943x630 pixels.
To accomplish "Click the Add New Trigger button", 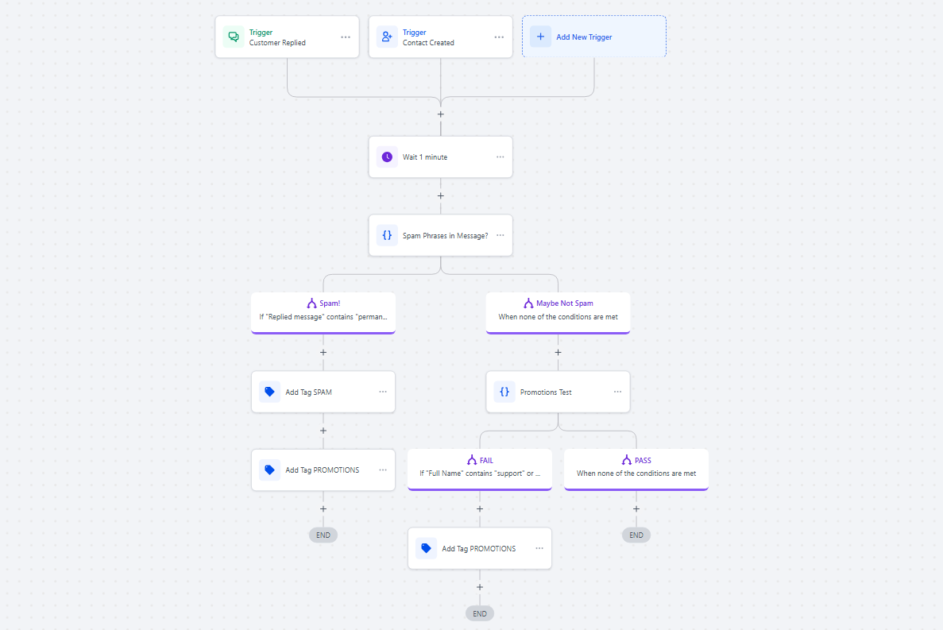I will (594, 37).
